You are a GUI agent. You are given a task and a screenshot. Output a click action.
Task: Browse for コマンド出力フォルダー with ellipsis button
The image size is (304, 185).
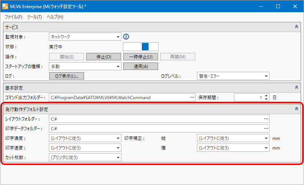[x=192, y=97]
